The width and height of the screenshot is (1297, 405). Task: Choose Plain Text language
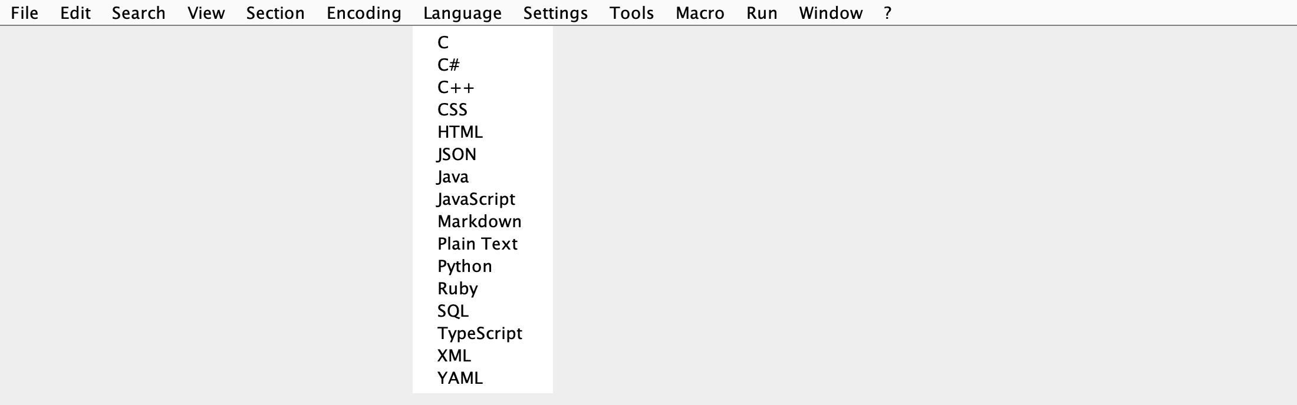(x=483, y=244)
